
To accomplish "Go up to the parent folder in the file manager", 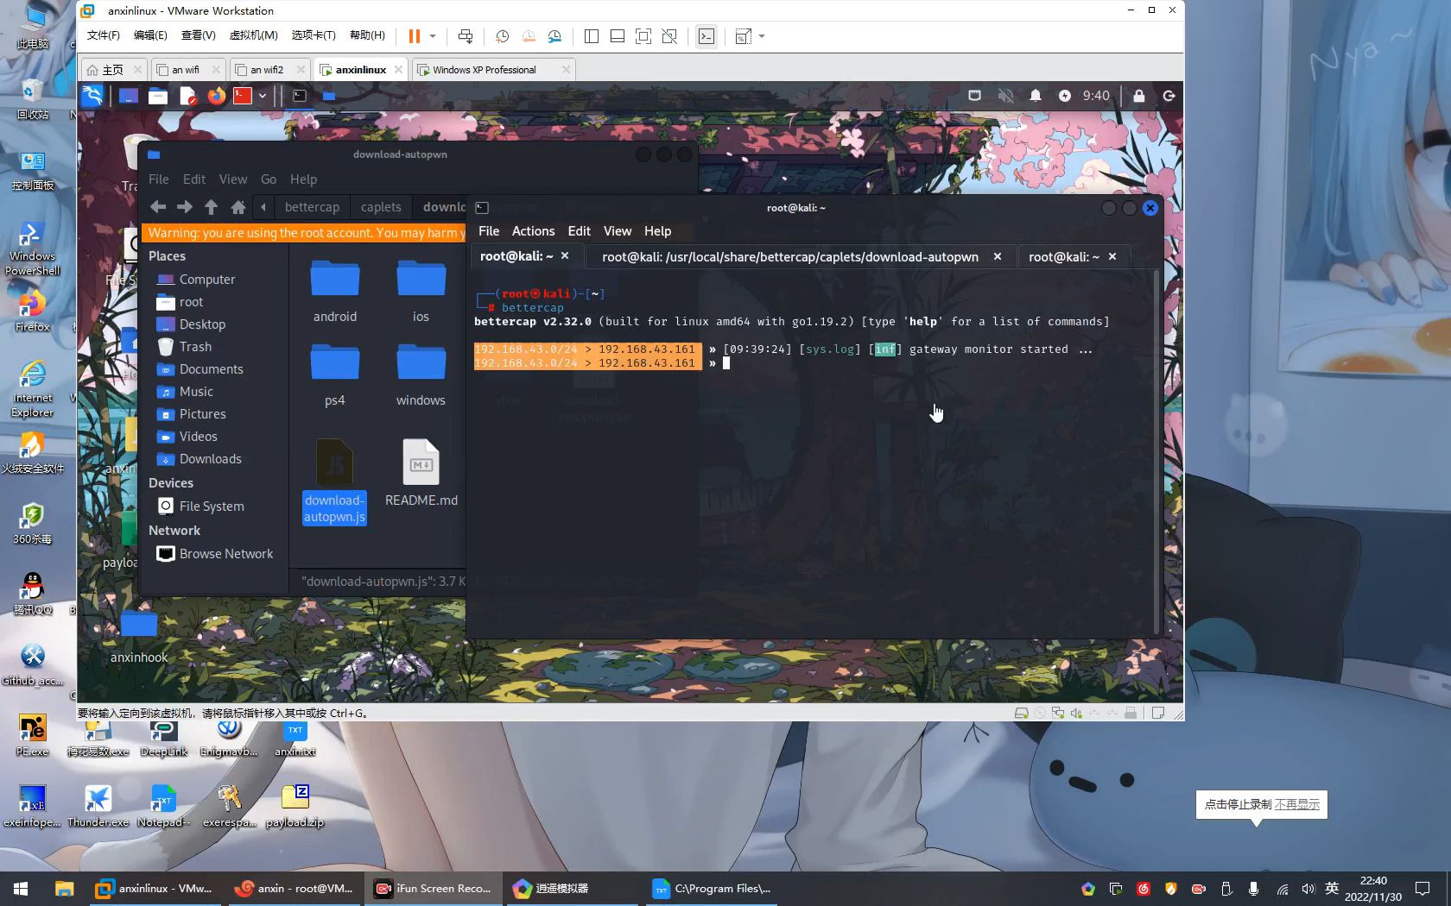I will pyautogui.click(x=212, y=207).
